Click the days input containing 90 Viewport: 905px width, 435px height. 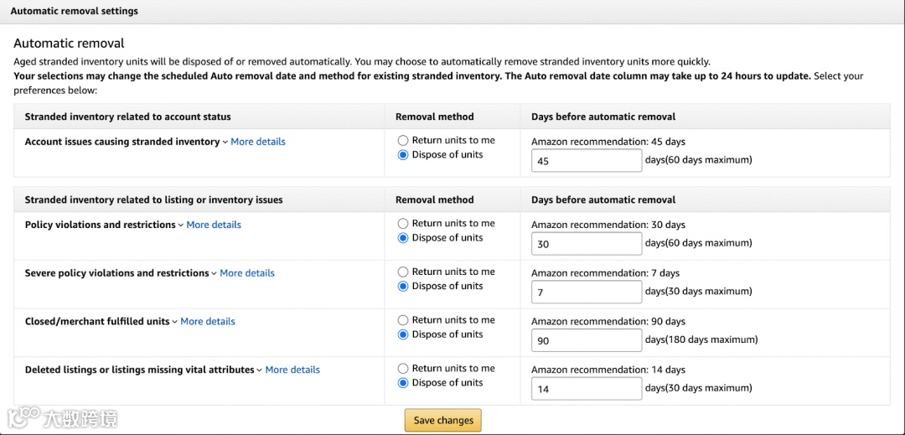point(586,340)
